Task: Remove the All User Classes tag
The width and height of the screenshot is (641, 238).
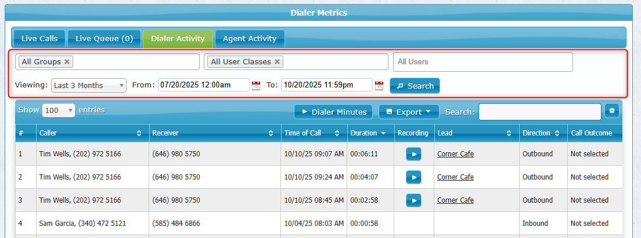Action: click(x=278, y=62)
